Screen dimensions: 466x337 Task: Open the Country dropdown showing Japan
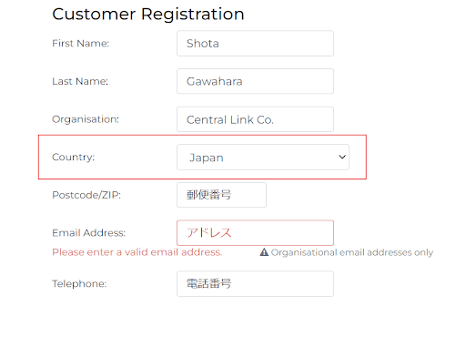click(263, 158)
